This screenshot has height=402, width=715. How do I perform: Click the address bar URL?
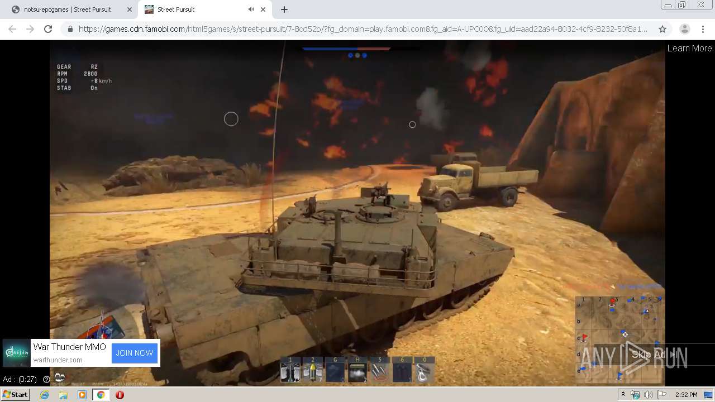(x=363, y=29)
